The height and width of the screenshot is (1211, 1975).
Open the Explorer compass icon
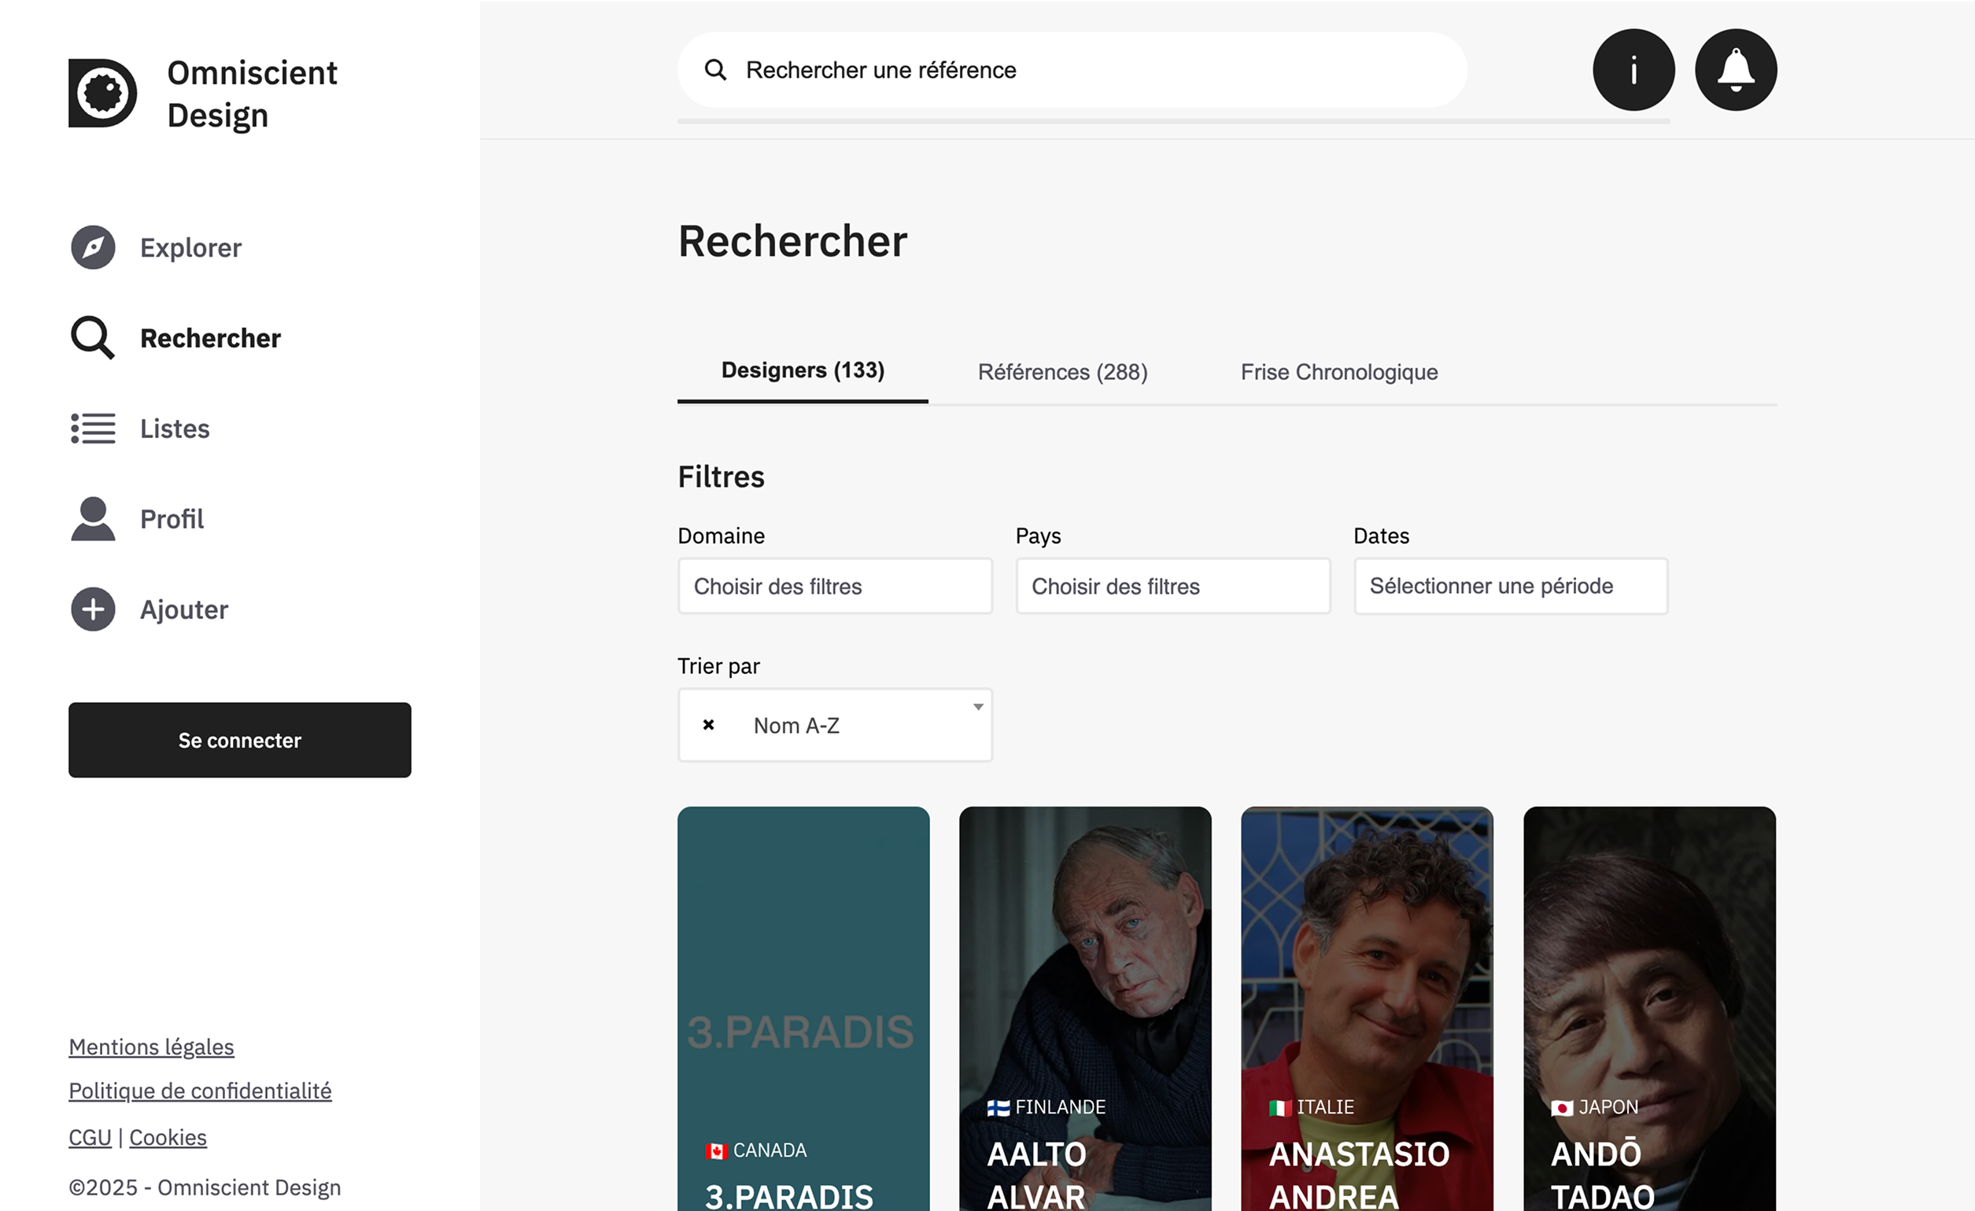93,248
